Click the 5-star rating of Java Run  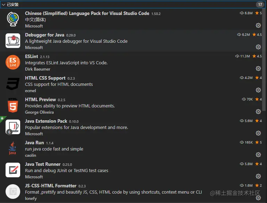[259, 143]
